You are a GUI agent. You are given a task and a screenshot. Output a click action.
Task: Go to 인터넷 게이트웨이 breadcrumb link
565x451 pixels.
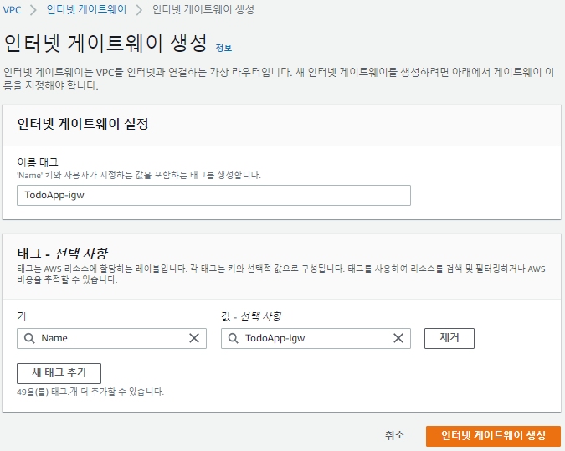tap(86, 9)
